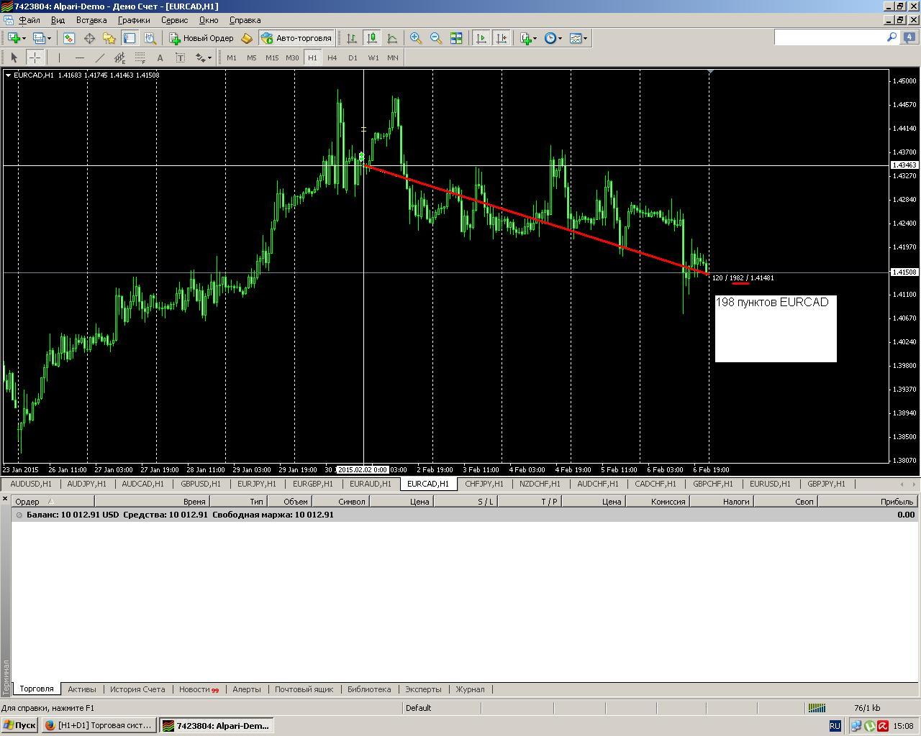
Task: Open the New Chart toolbar icon
Action: coord(14,38)
